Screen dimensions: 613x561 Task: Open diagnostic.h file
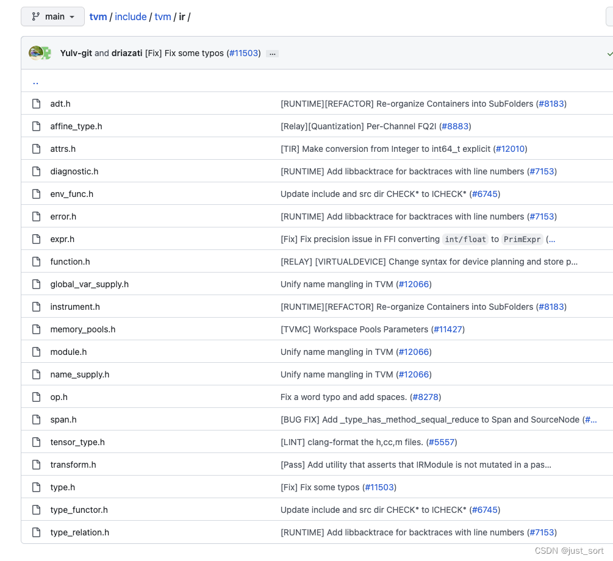click(74, 171)
